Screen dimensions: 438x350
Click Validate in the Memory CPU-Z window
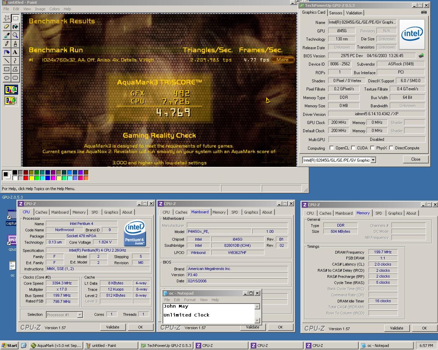point(397,328)
